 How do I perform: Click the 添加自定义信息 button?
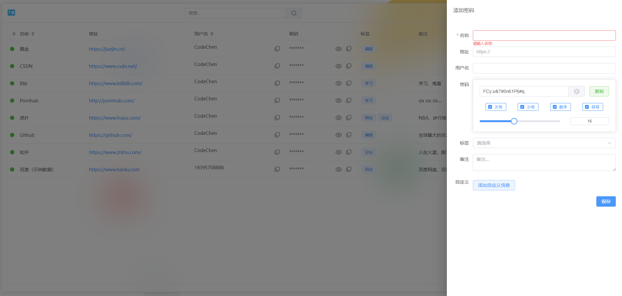(494, 185)
